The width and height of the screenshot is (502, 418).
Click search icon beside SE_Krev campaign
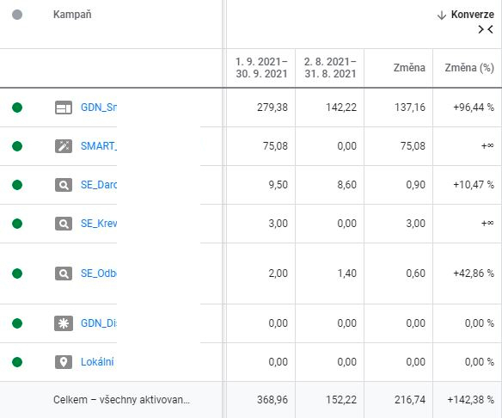point(64,224)
